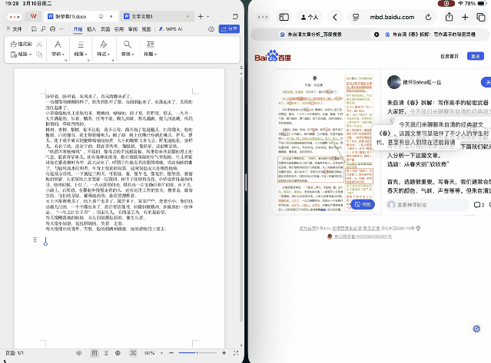The width and height of the screenshot is (491, 363).
Task: Expand the Font (字体) dropdown
Action: [x=58, y=54]
